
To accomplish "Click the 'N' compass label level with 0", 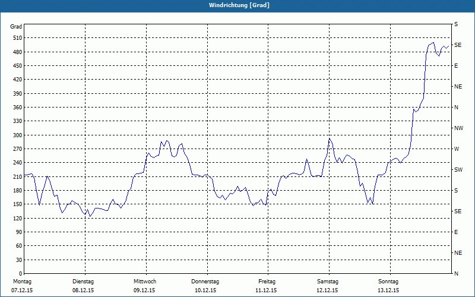I will (x=456, y=274).
